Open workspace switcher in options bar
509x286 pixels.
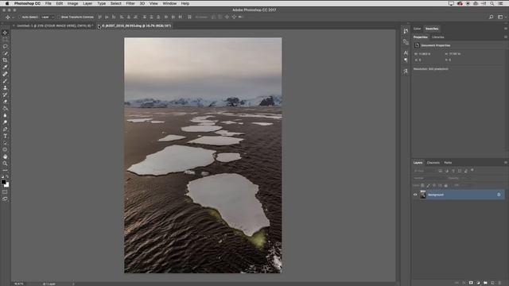coord(501,17)
